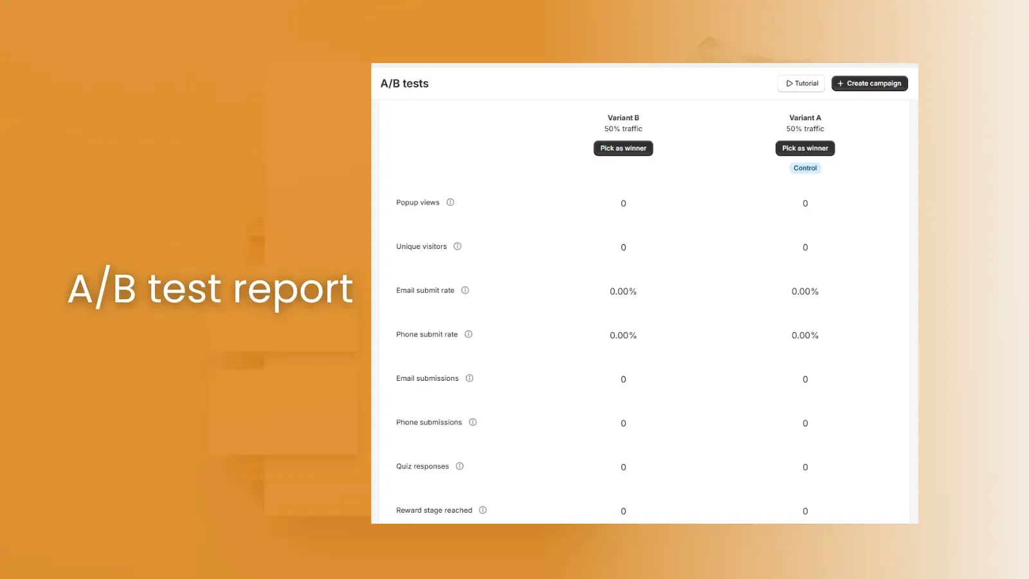Pick Variant B as winner
The height and width of the screenshot is (579, 1029).
[x=623, y=148]
